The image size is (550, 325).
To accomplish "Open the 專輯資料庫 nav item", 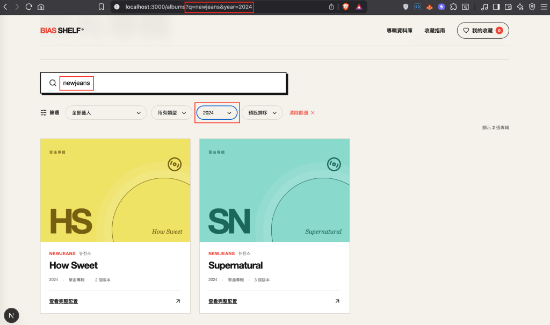I will pos(400,31).
